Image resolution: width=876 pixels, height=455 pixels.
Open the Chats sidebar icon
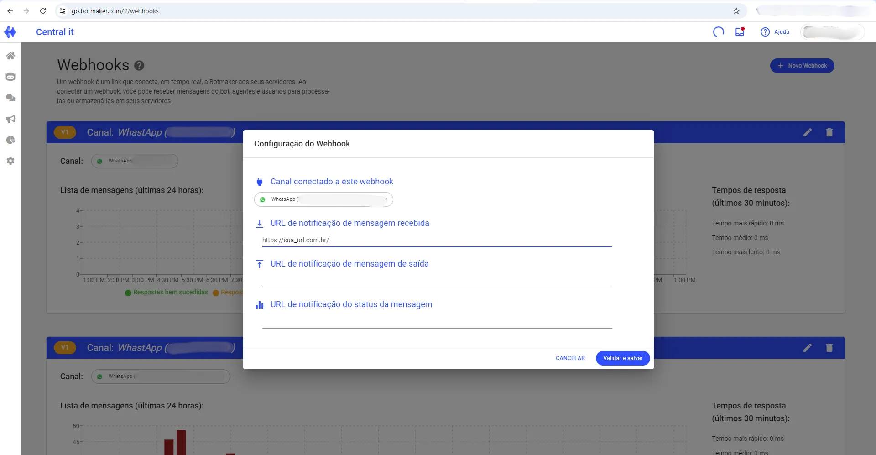click(x=10, y=98)
